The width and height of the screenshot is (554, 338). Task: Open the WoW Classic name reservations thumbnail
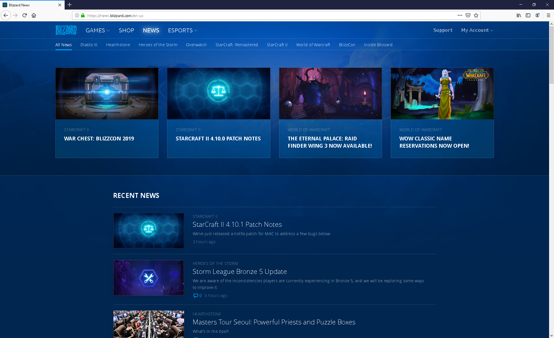pyautogui.click(x=442, y=94)
